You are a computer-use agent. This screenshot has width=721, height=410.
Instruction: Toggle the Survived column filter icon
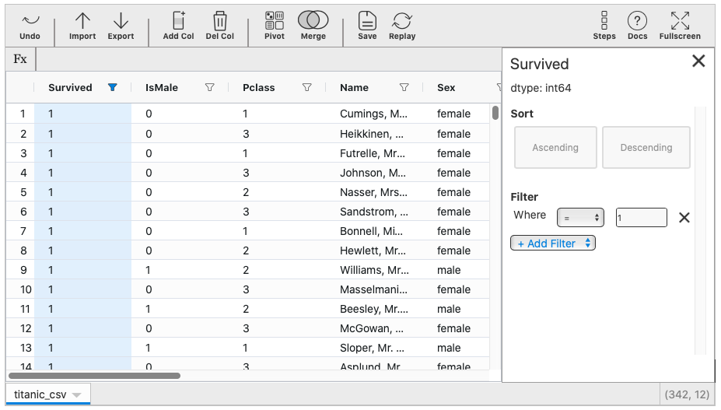tap(113, 88)
